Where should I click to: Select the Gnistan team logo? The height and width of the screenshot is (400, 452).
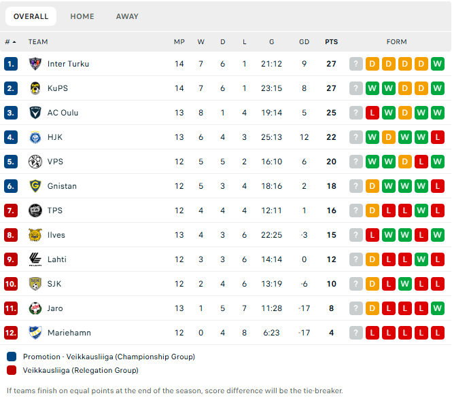click(35, 186)
